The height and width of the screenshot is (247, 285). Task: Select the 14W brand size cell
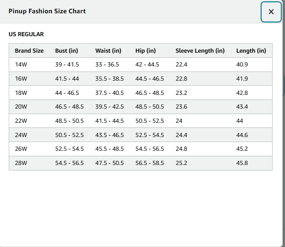point(21,65)
